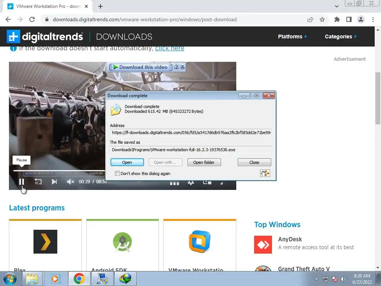381x286 pixels.
Task: Reload the page with the refresh icon
Action: 32,19
